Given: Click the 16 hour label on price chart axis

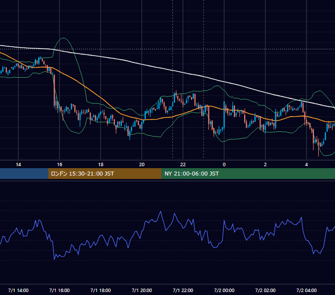Looking at the screenshot, I should [x=60, y=165].
